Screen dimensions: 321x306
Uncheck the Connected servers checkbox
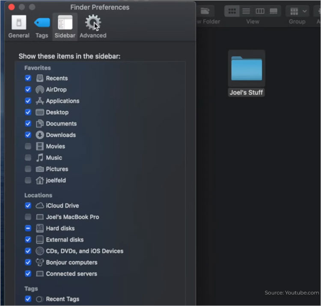[28, 274]
